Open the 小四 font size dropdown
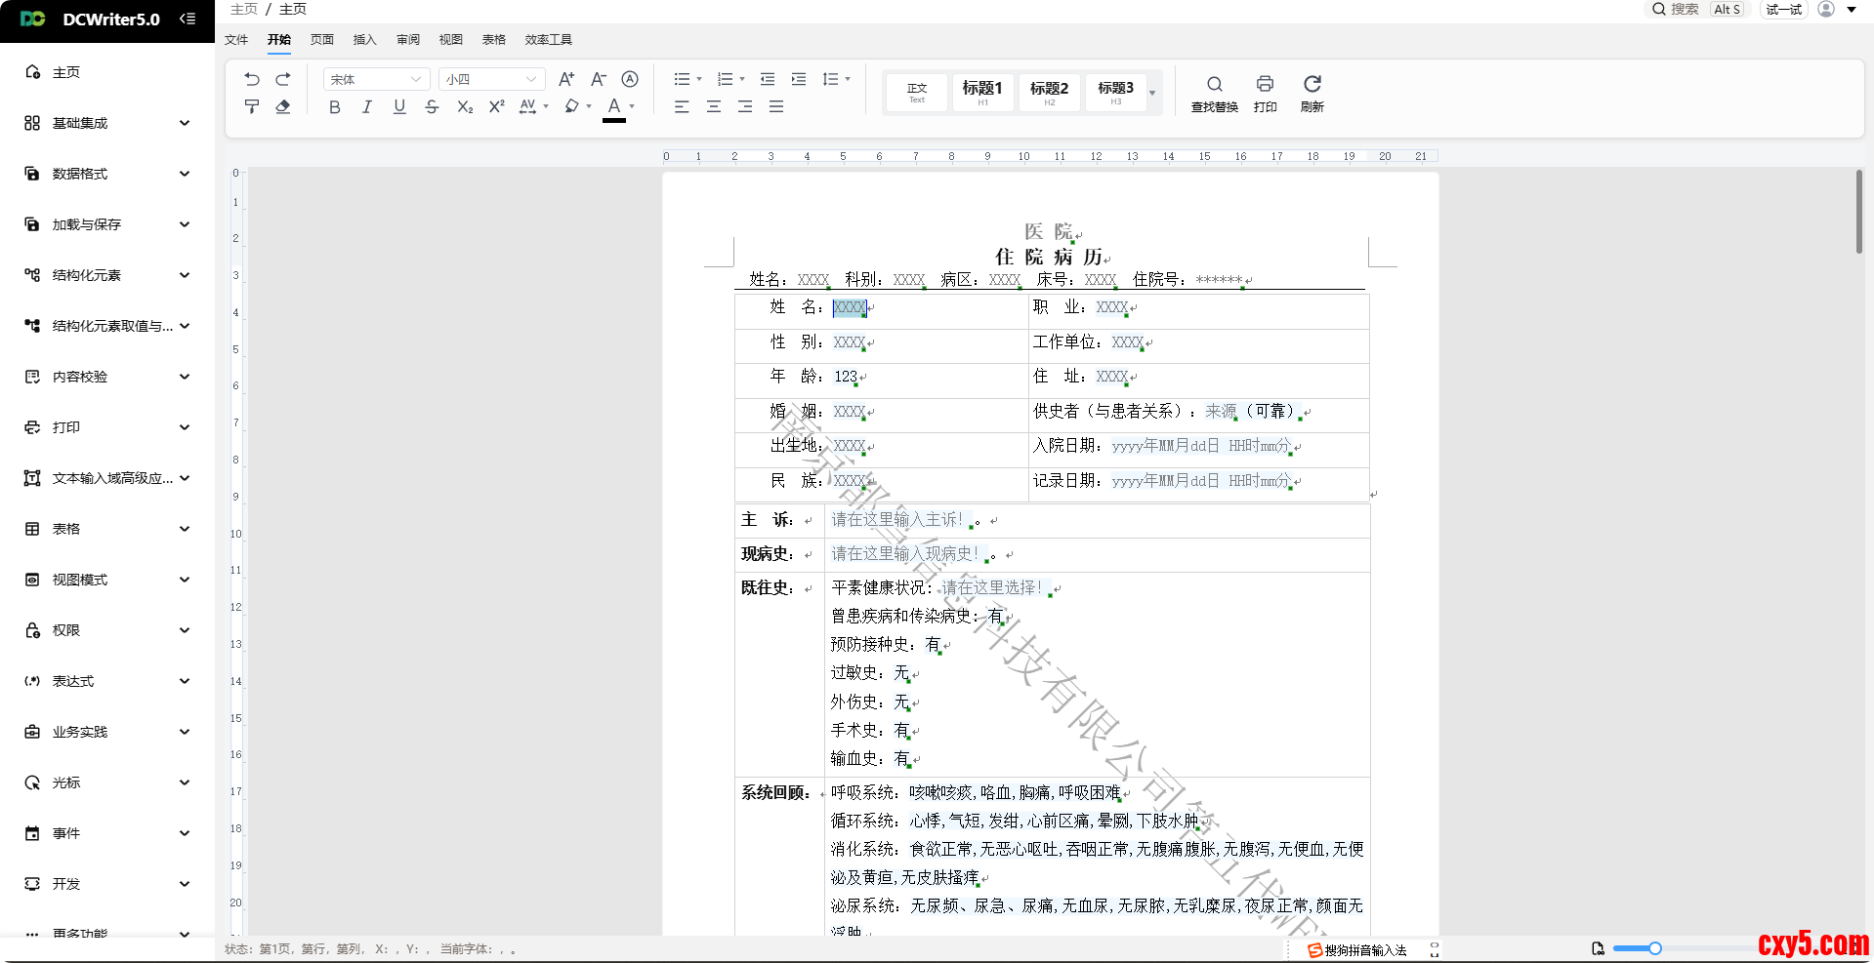The height and width of the screenshot is (963, 1874). click(x=491, y=79)
